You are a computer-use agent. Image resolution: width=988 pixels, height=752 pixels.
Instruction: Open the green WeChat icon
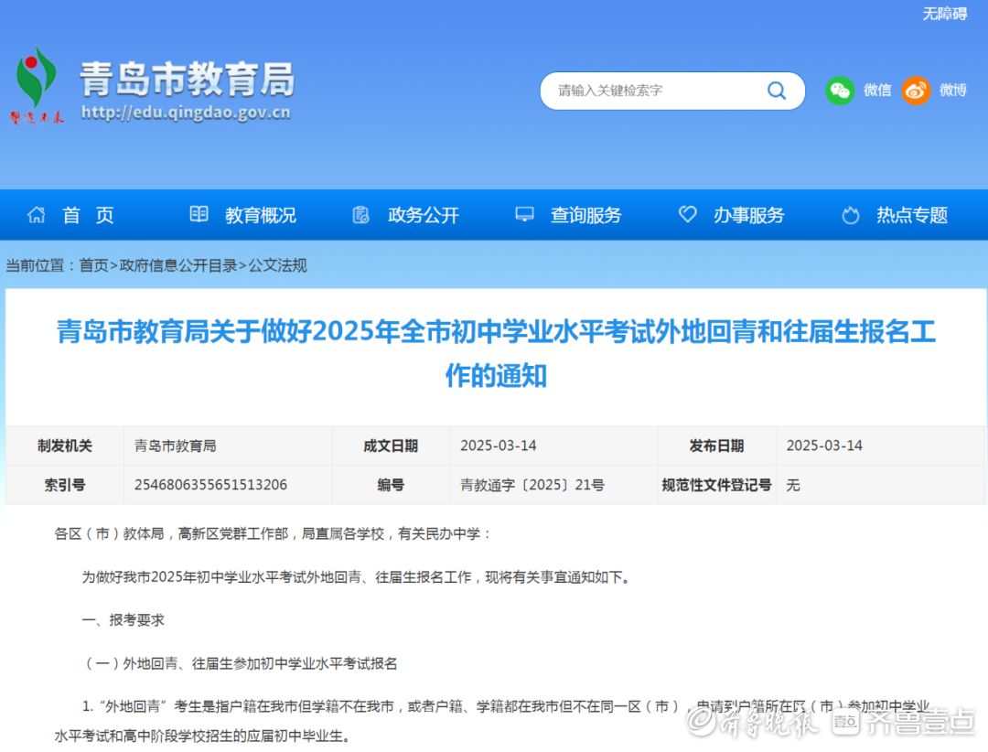tap(839, 91)
